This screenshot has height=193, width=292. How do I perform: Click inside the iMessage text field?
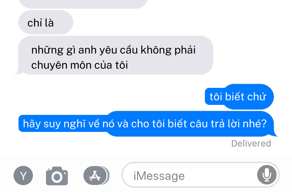coord(201,175)
